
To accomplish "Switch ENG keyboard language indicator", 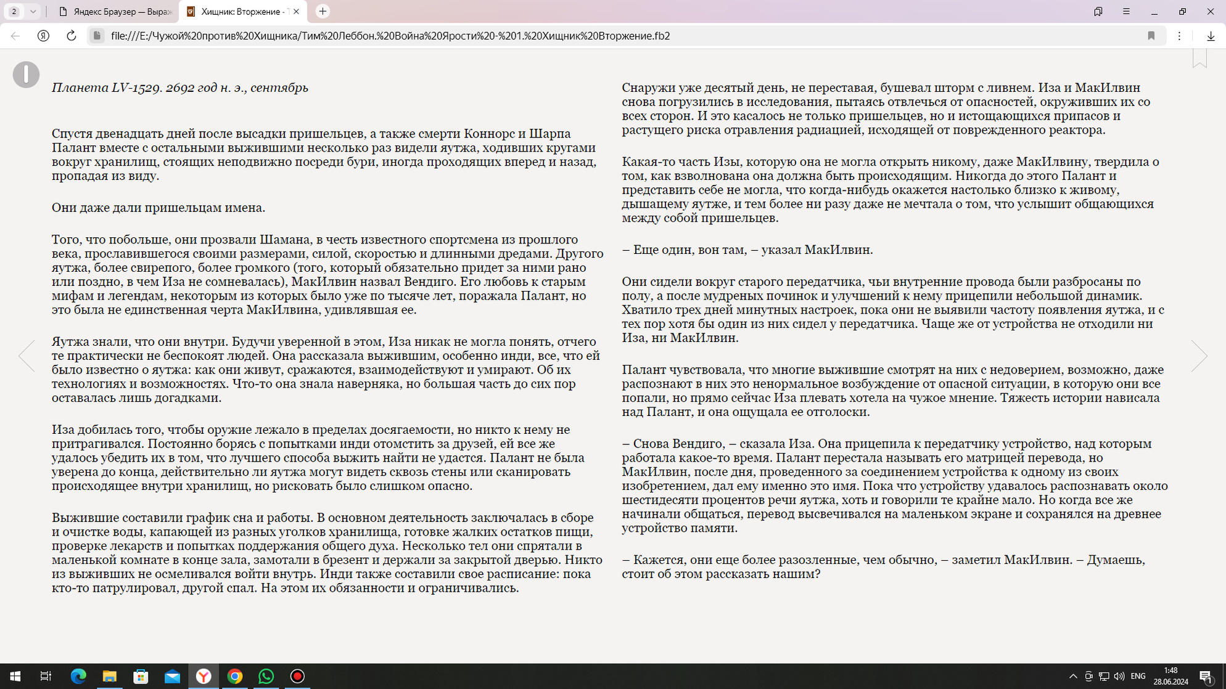I will [x=1138, y=676].
